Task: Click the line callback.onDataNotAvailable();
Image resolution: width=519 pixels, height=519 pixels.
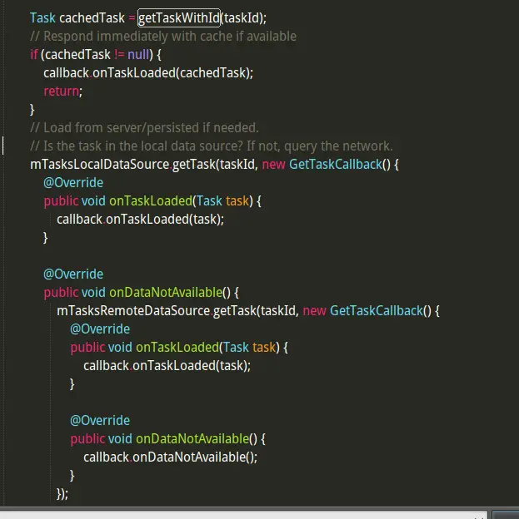Action: pyautogui.click(x=170, y=457)
